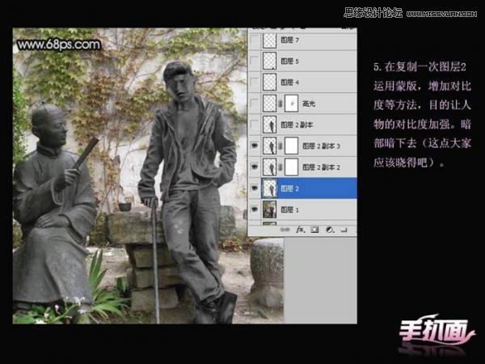The image size is (485, 364).
Task: Click the mask link icon on 高光 layer
Action: (280, 104)
